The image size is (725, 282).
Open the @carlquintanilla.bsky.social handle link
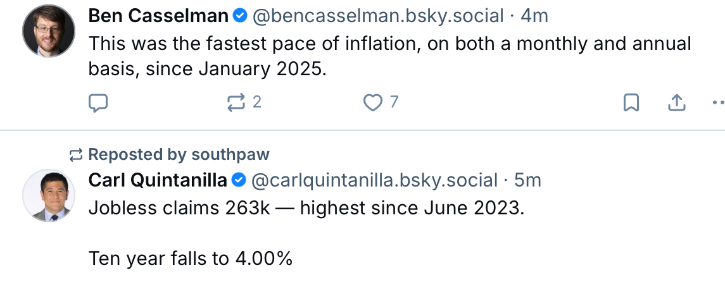[374, 180]
